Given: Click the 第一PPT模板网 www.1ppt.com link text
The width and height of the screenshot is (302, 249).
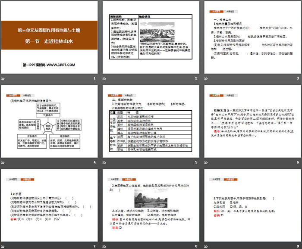Looking at the screenshot, I should coord(49,65).
